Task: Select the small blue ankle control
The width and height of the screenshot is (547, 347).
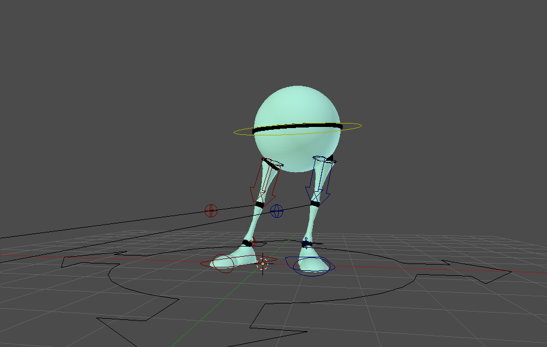Action: click(x=306, y=243)
